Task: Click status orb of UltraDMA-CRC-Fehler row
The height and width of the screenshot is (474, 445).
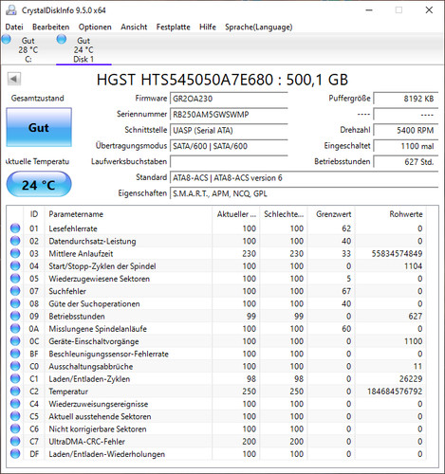Action: pos(15,442)
